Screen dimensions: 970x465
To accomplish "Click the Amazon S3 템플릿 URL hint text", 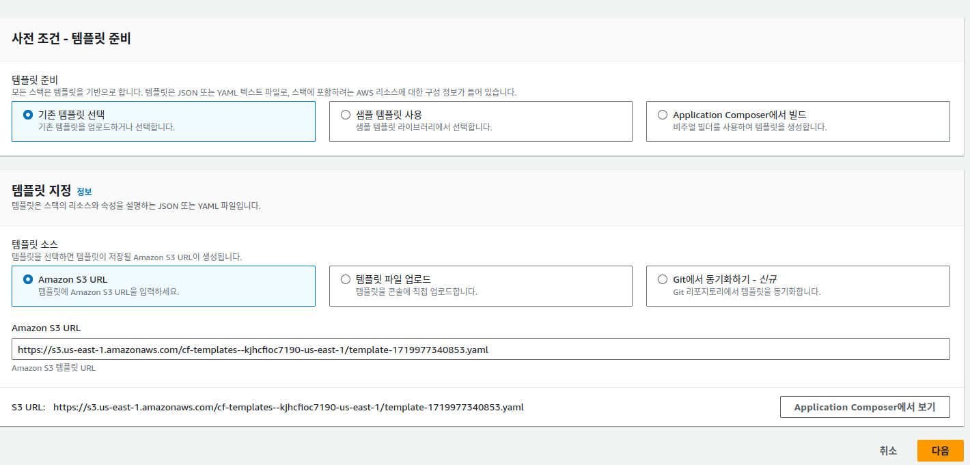I will 53,368.
